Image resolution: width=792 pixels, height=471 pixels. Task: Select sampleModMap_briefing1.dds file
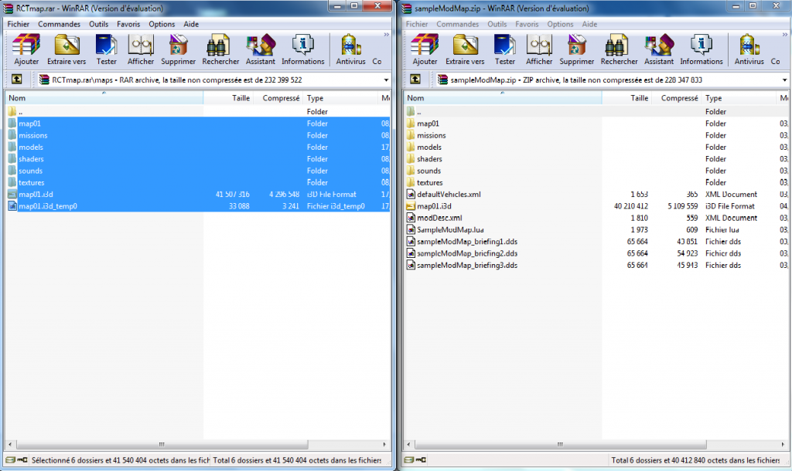466,242
